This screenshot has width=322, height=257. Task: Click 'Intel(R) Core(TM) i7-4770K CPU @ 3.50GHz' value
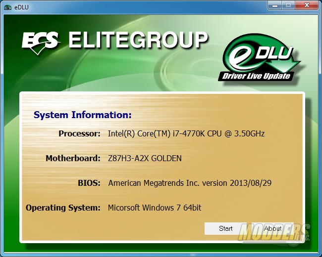pos(186,133)
